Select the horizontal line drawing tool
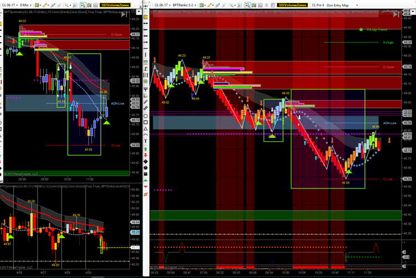416x278 pixels. coord(146,48)
